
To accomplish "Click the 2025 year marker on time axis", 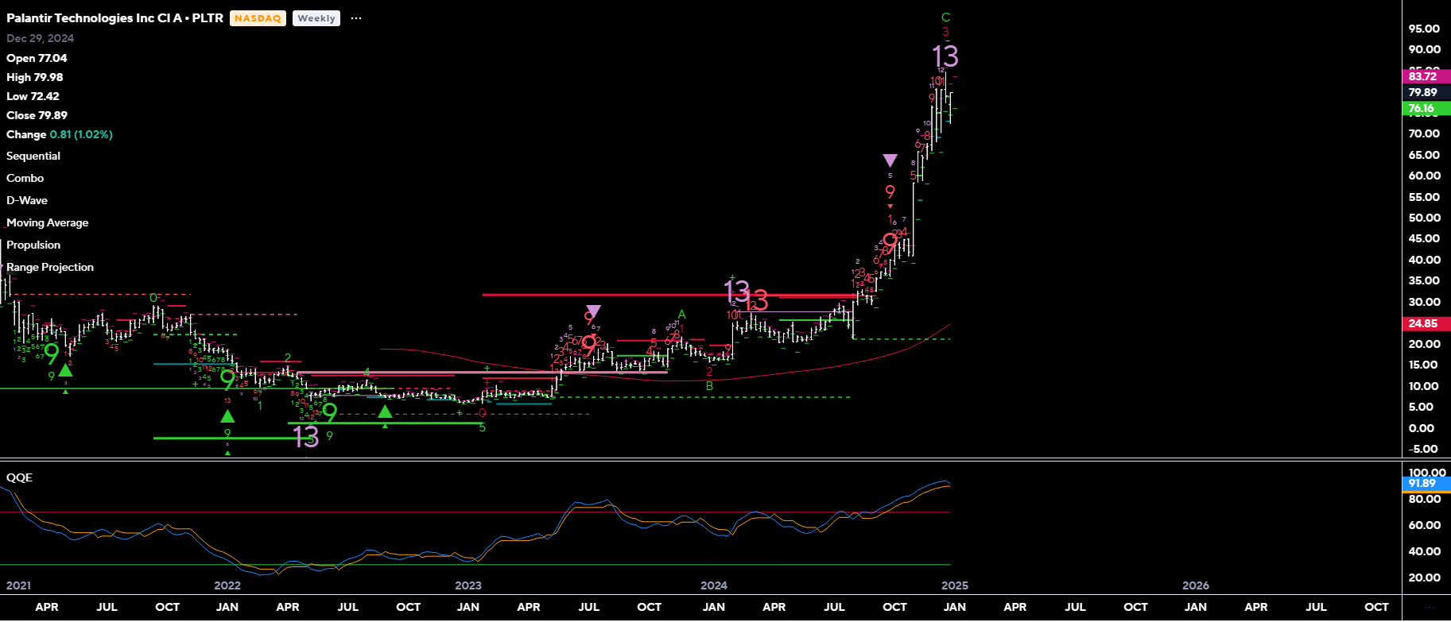I will pyautogui.click(x=954, y=585).
